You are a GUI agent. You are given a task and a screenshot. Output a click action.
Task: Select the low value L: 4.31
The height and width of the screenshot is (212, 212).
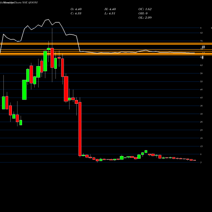tap(110, 13)
